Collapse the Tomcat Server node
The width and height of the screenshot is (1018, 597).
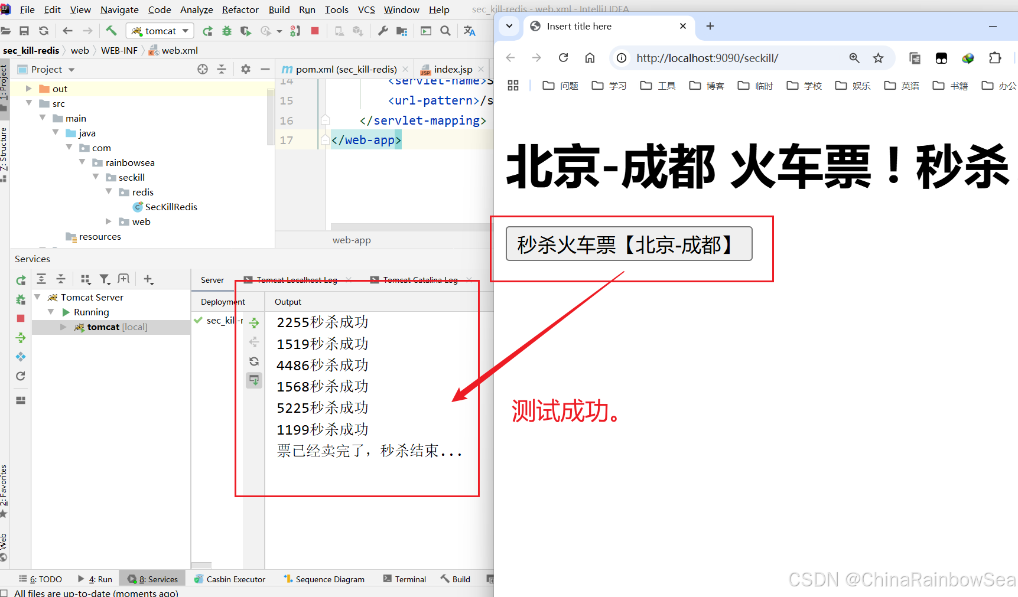tap(37, 297)
